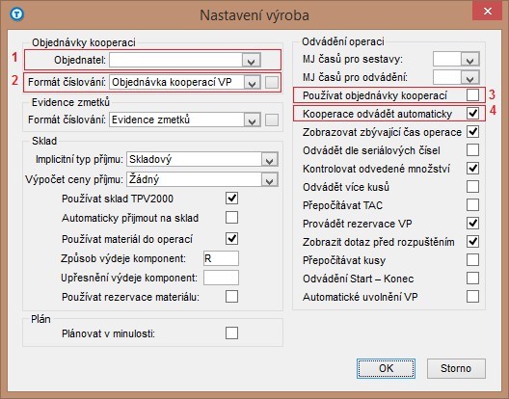Open MJ časů pro odvádění dropdown
This screenshot has height=399, width=509.
(x=470, y=78)
